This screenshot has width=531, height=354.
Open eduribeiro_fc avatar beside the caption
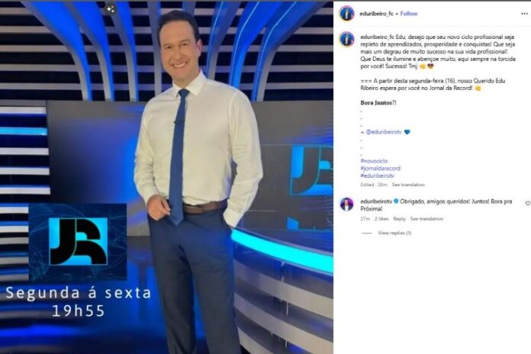click(x=346, y=40)
